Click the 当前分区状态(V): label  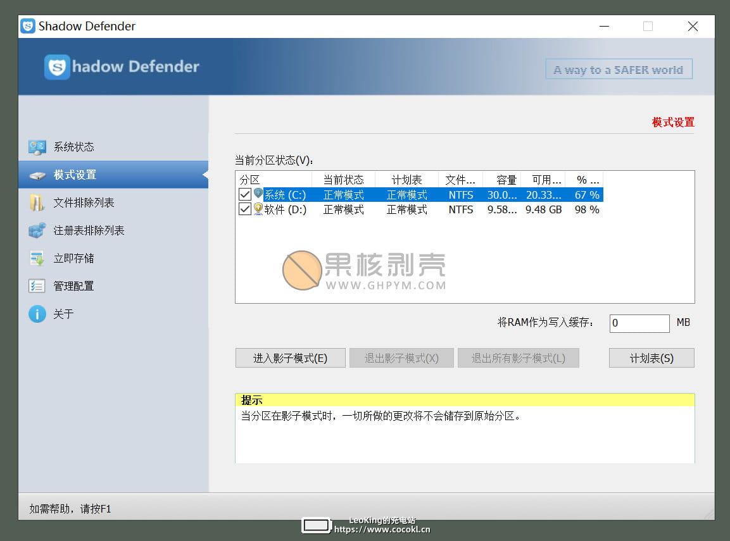point(274,161)
